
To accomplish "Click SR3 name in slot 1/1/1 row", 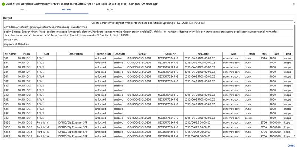I will (6, 104).
